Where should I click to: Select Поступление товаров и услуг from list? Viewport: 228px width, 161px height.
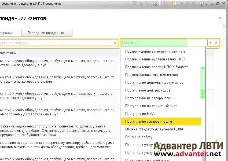(x=150, y=121)
